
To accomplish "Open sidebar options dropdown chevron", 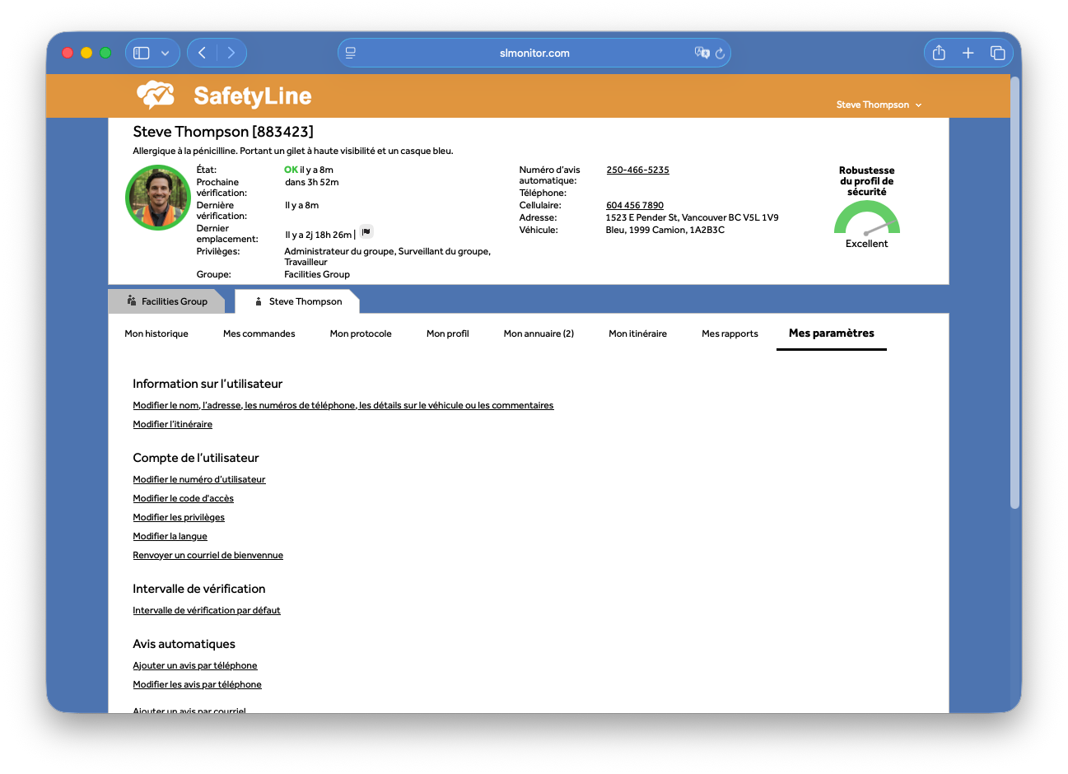I will (x=166, y=53).
